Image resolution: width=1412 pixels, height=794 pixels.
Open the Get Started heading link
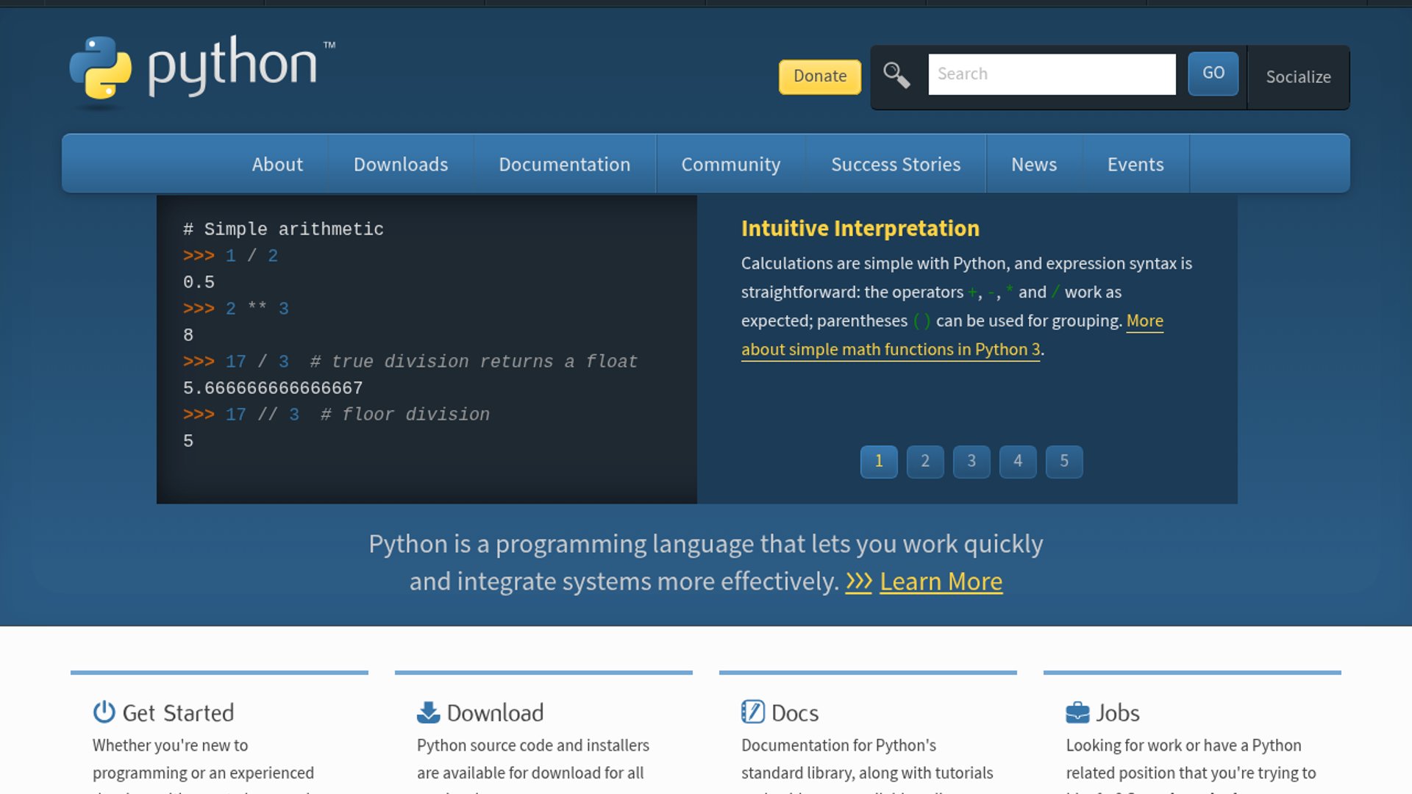(x=178, y=712)
